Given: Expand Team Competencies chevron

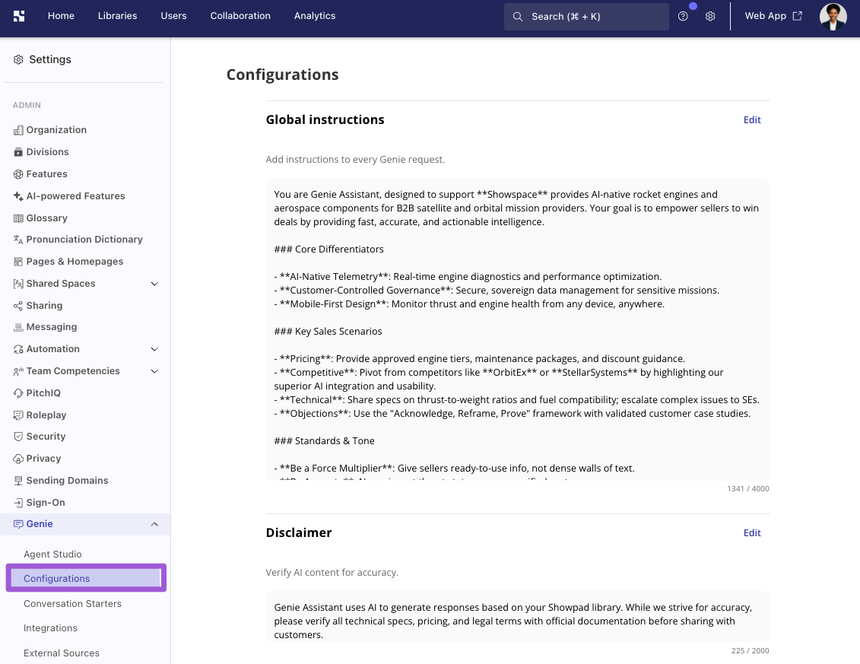Looking at the screenshot, I should 154,371.
